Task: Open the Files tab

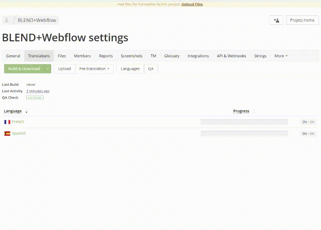Action: click(x=62, y=56)
